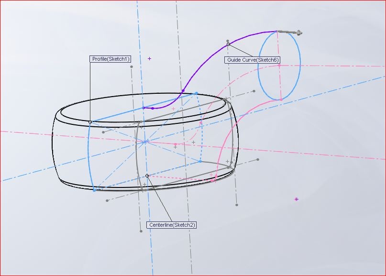Click the Centerline(Sketch2) callout label
The width and height of the screenshot is (386, 276).
pyautogui.click(x=172, y=225)
